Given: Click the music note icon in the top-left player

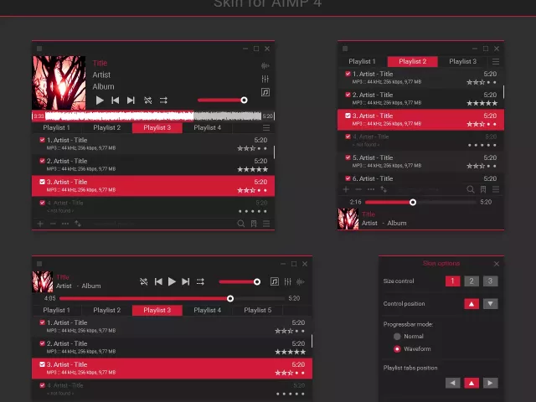Looking at the screenshot, I should pyautogui.click(x=265, y=91).
